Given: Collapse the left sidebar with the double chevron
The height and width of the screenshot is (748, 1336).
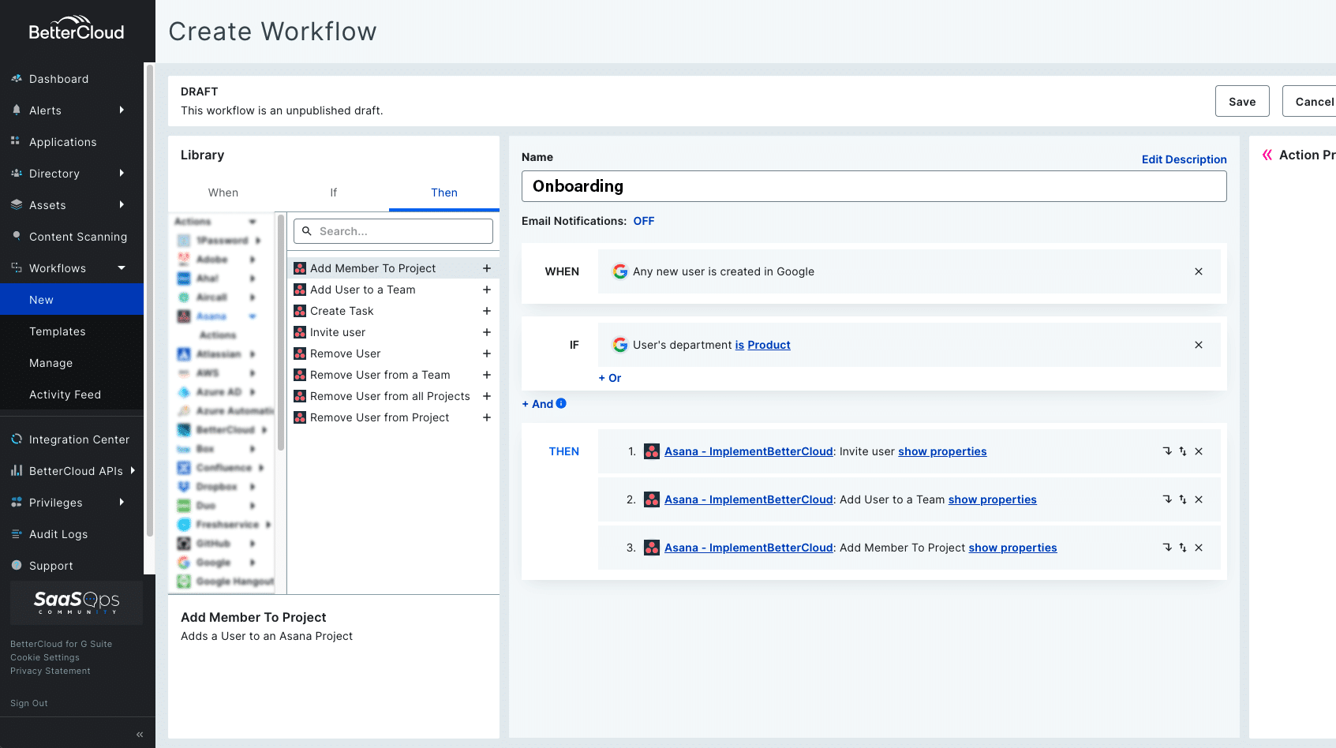Looking at the screenshot, I should click(140, 735).
